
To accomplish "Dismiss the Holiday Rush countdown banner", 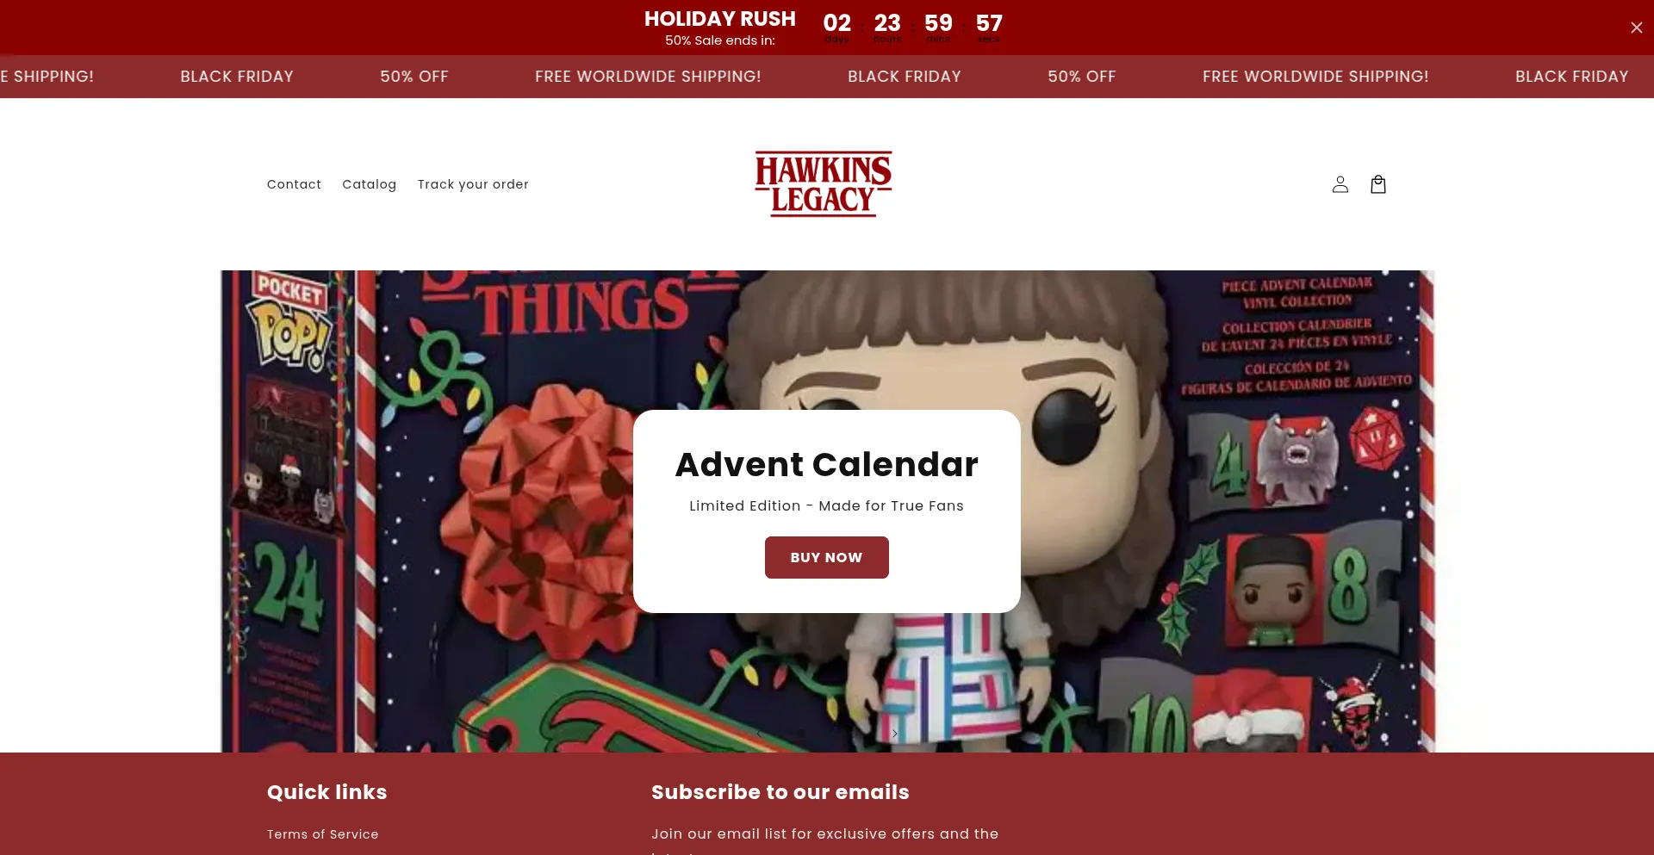I will [1636, 28].
